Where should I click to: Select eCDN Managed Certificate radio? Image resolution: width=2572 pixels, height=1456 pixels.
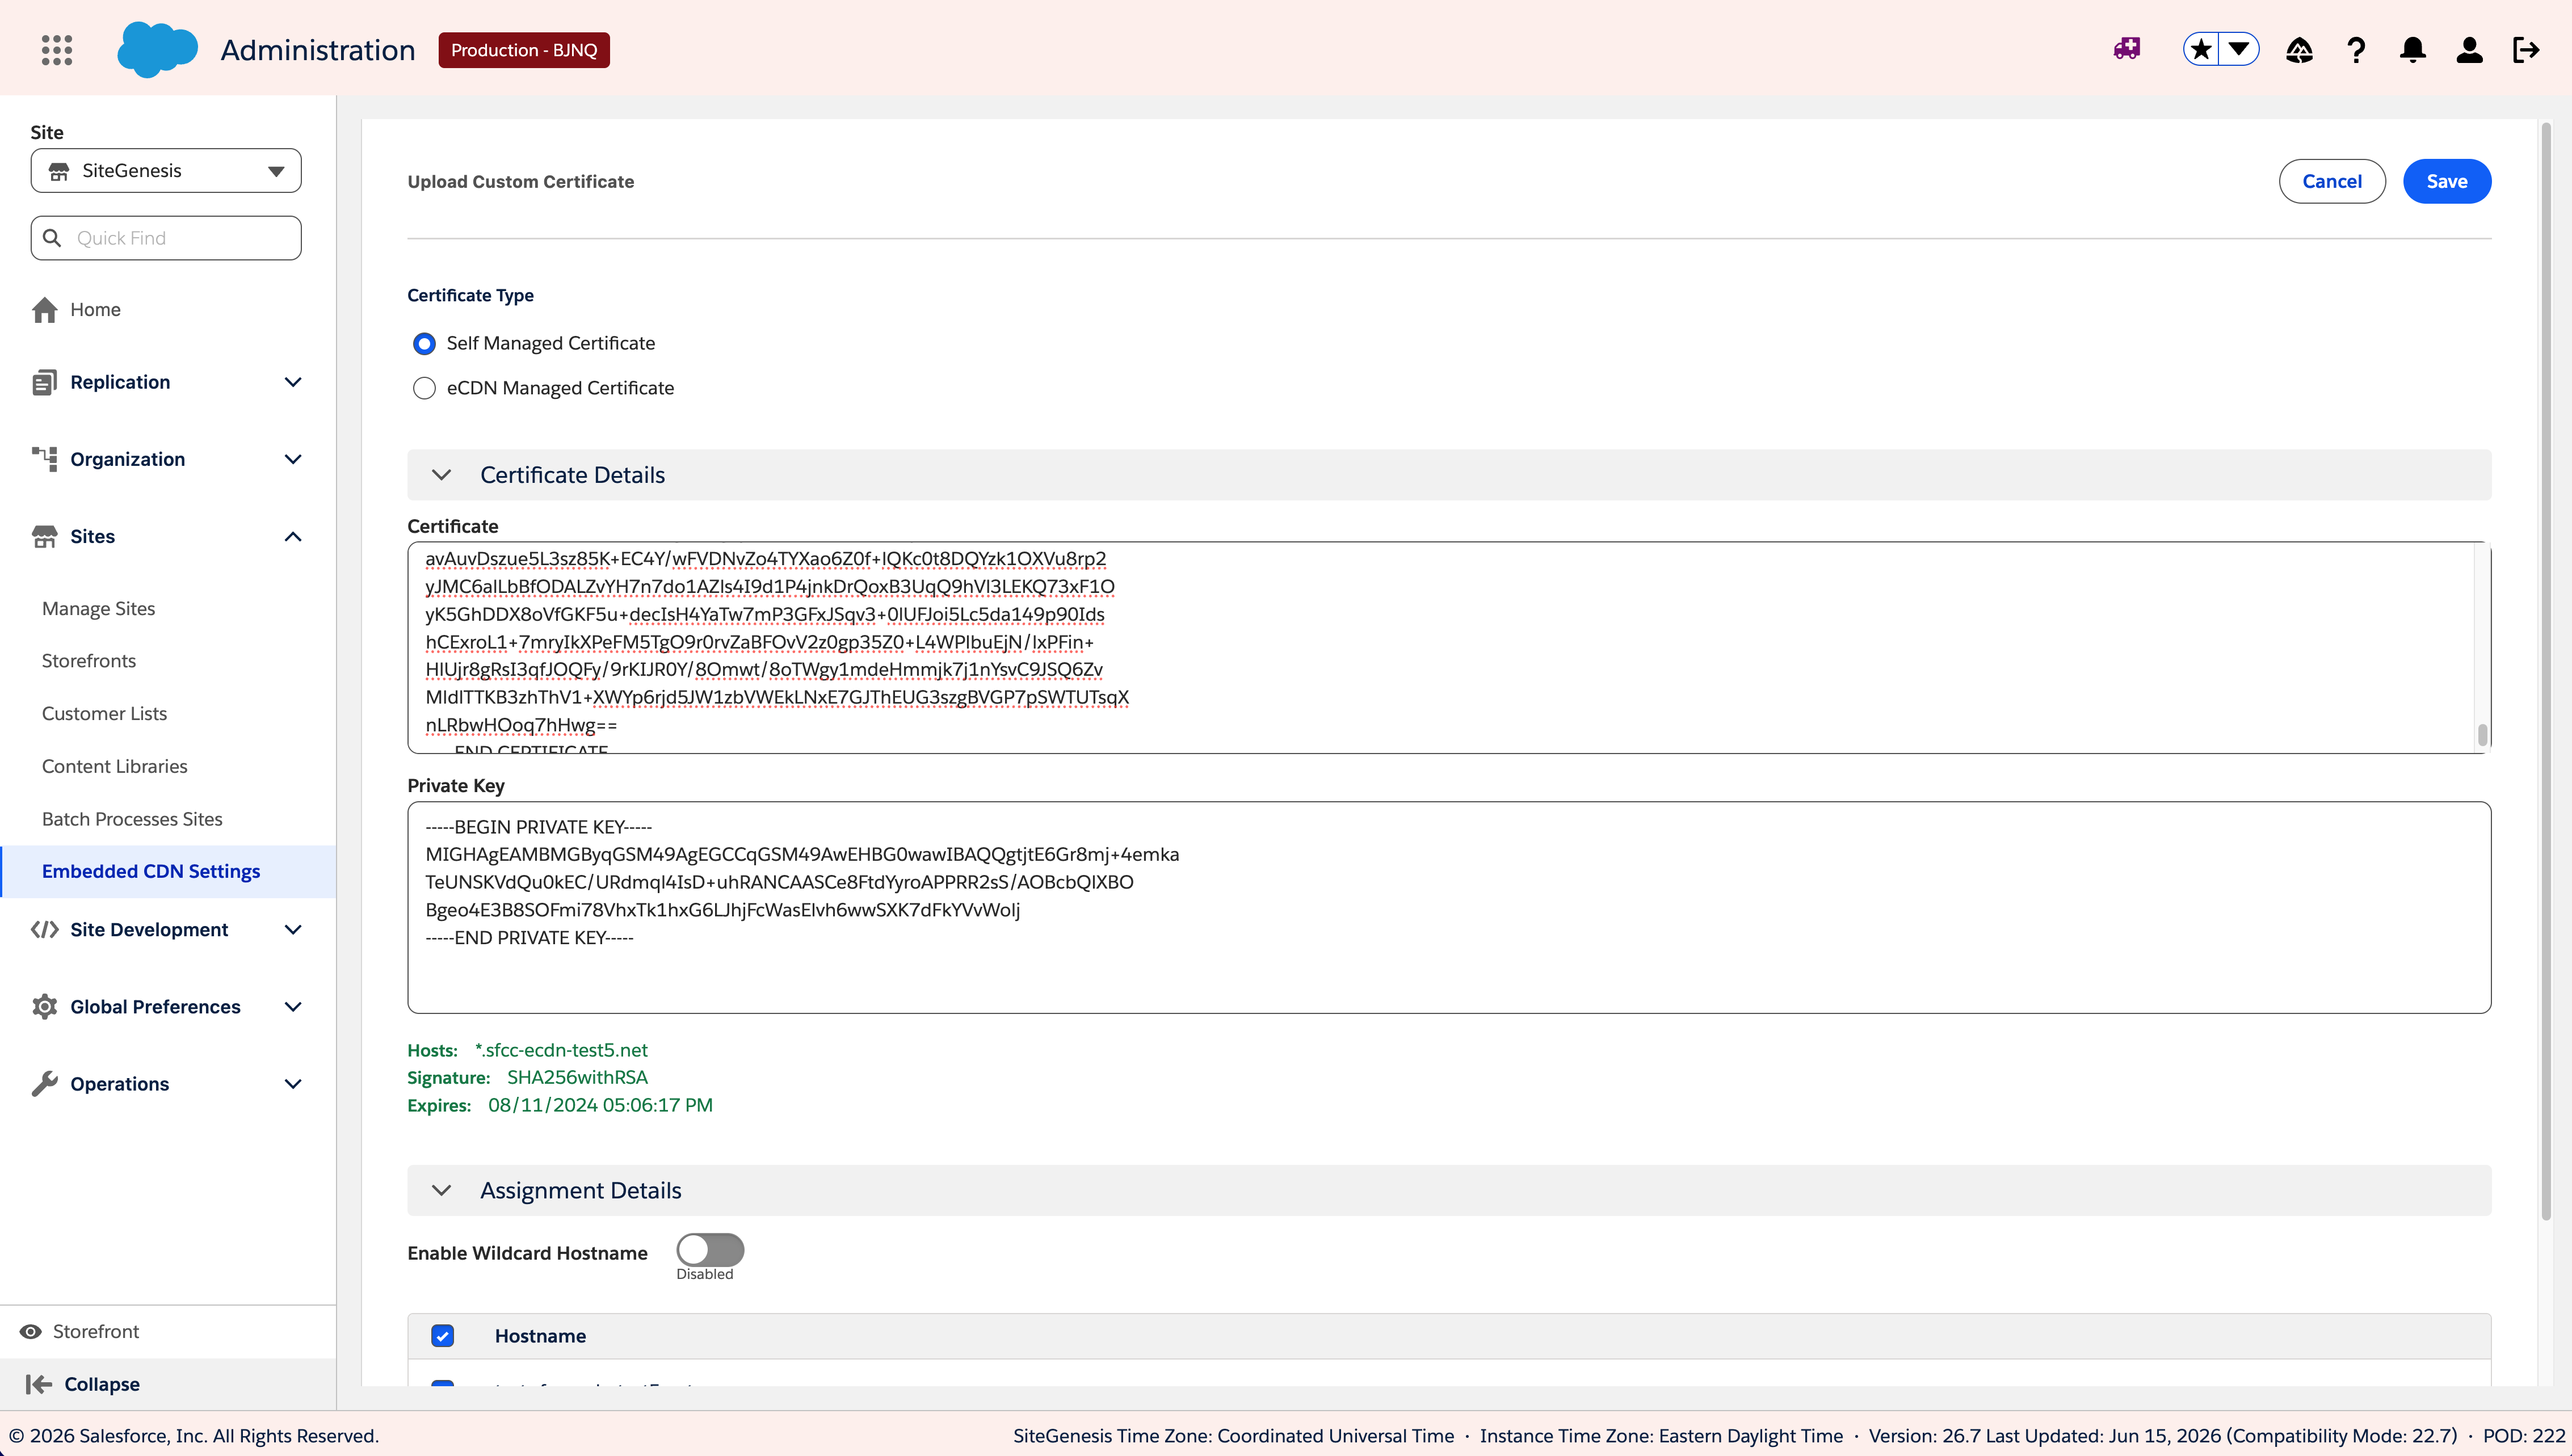(424, 388)
